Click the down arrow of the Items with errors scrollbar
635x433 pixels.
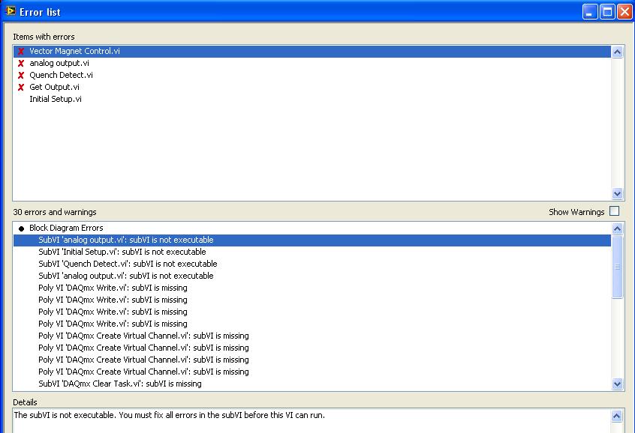[x=617, y=194]
